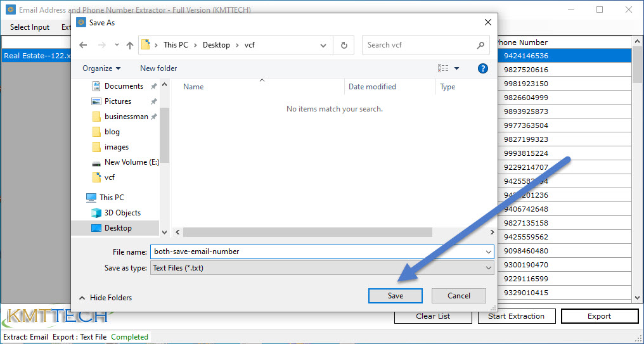The height and width of the screenshot is (344, 644).
Task: Open Documents in navigation pane
Action: point(124,86)
